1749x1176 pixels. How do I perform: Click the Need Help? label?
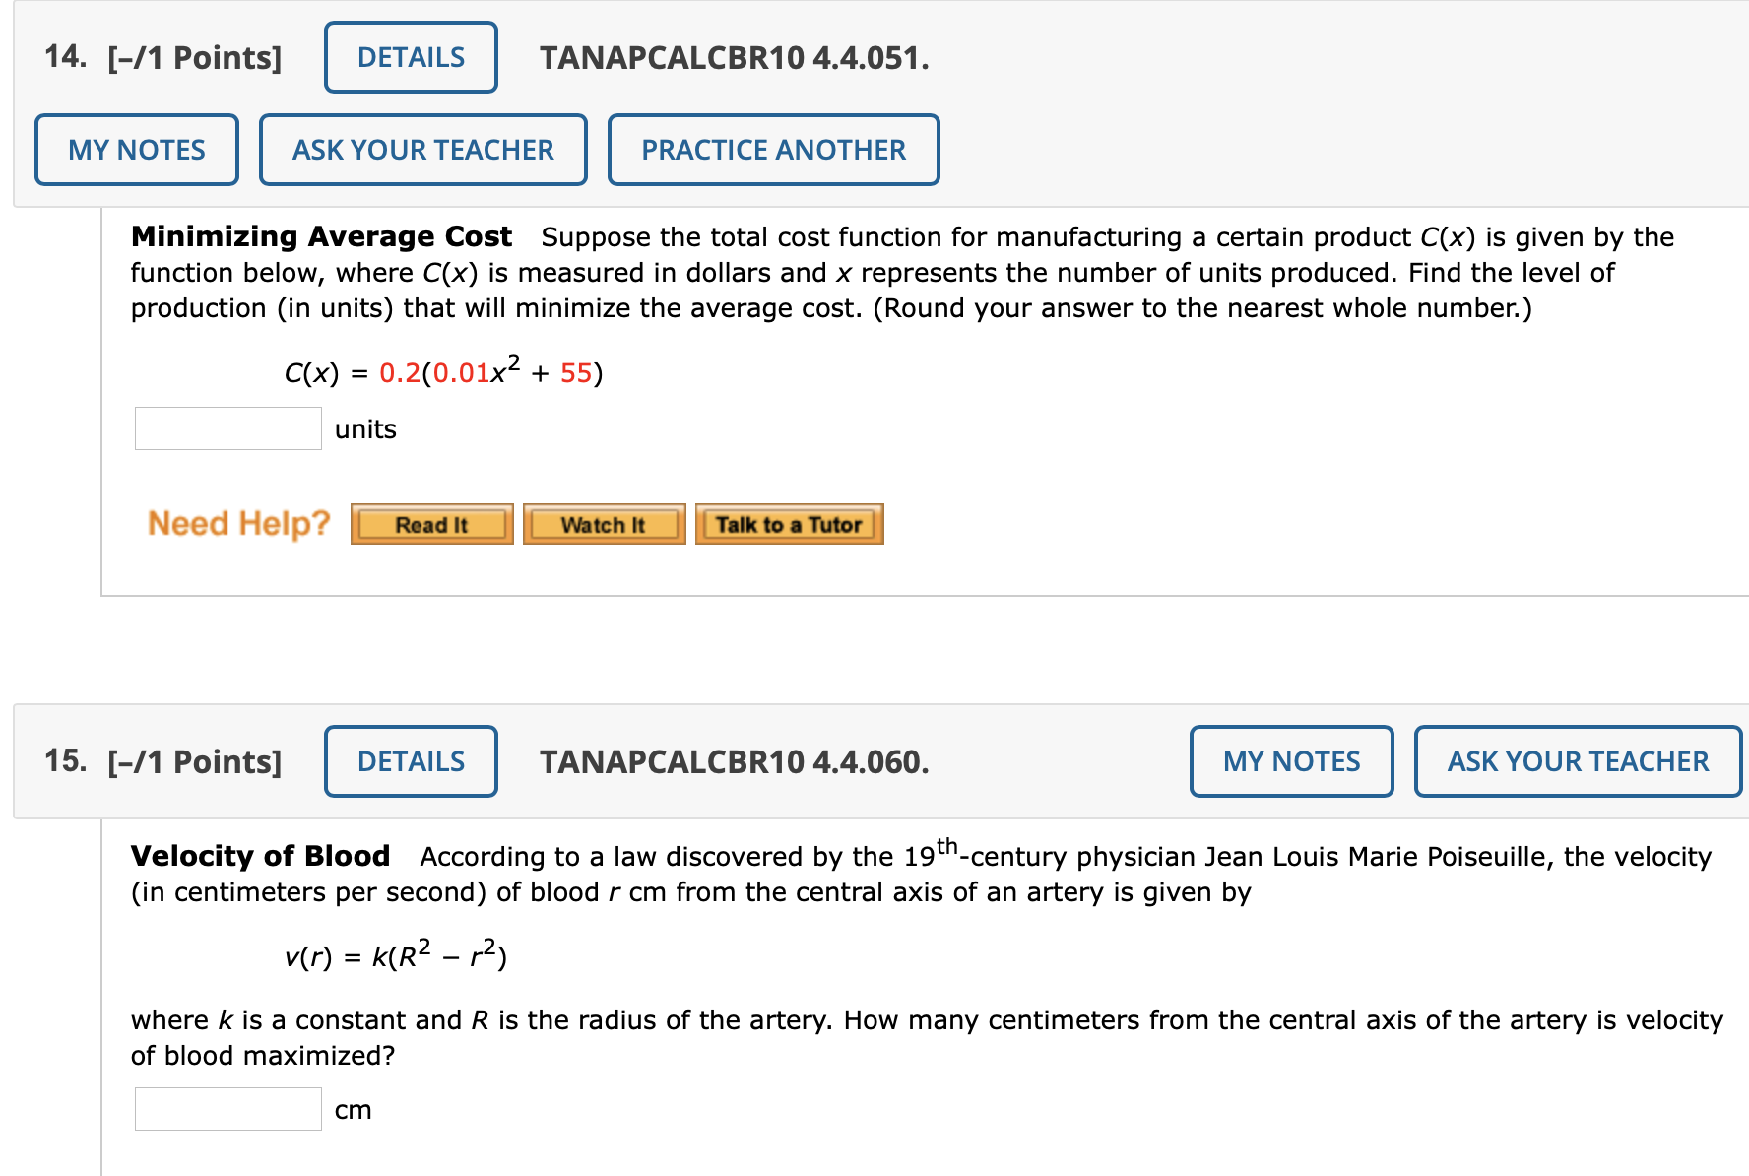238,523
